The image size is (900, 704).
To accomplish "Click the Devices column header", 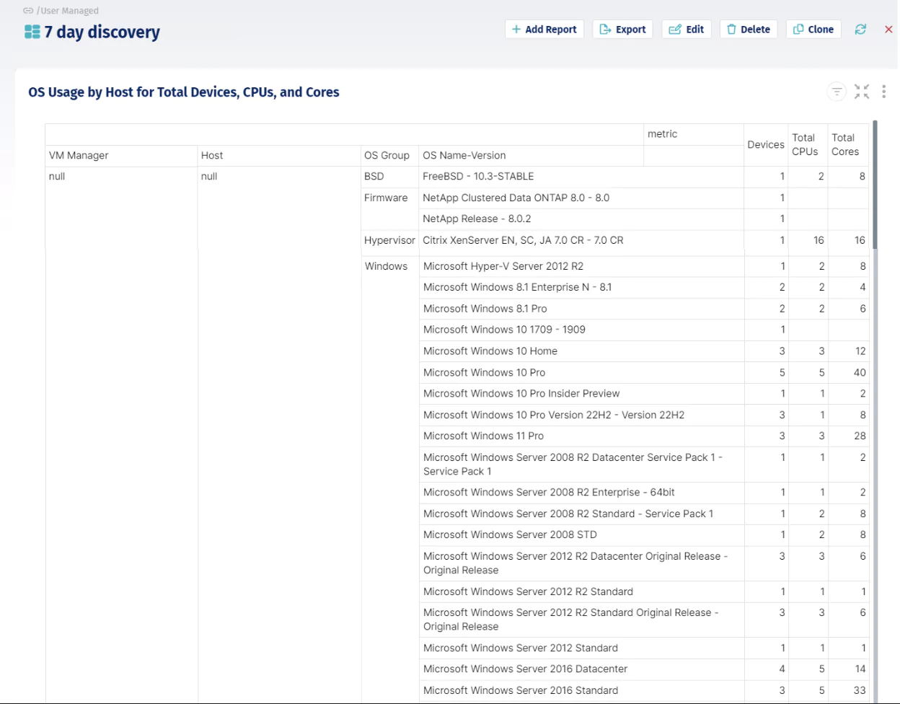I will pos(766,145).
